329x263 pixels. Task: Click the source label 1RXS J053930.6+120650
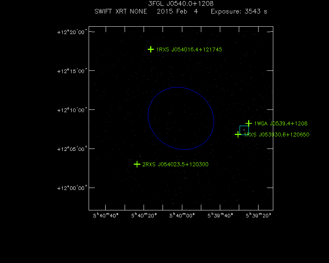pyautogui.click(x=276, y=135)
